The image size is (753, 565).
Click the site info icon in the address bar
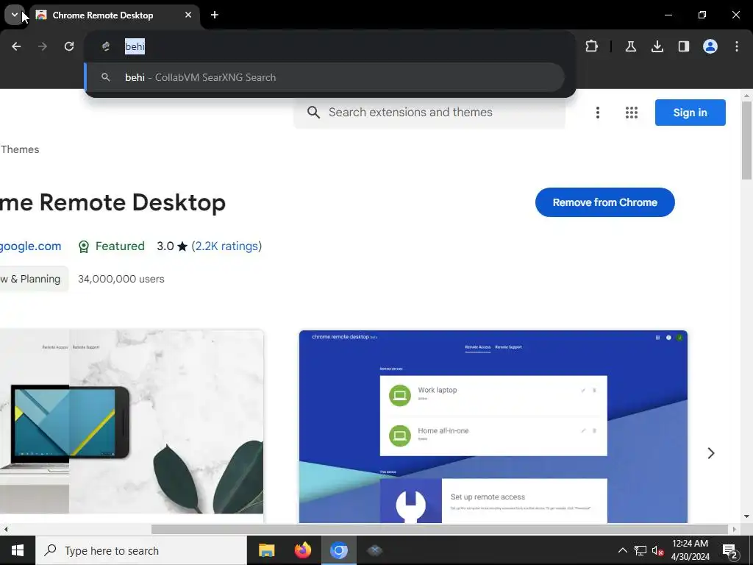(x=106, y=46)
